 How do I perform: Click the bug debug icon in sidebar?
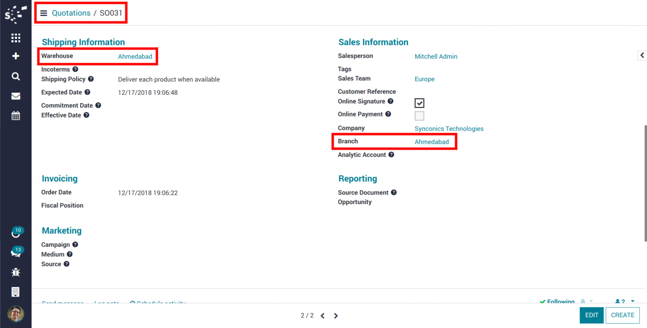coord(16,272)
